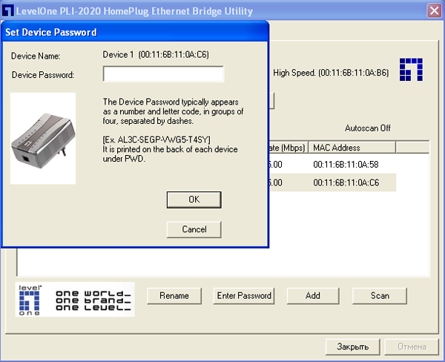Click the rate (Mbps) column header

[x=288, y=148]
